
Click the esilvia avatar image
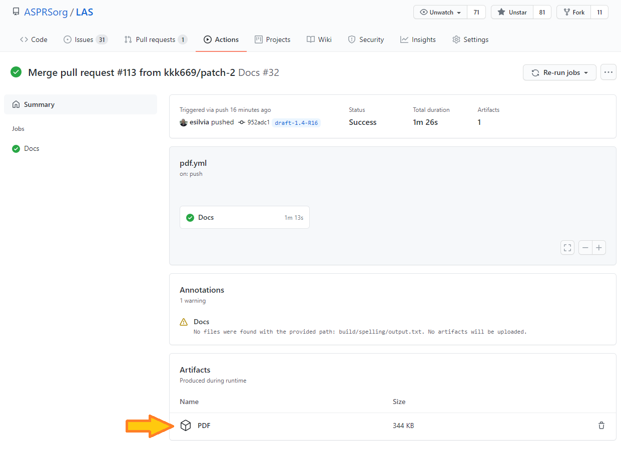[x=184, y=122]
